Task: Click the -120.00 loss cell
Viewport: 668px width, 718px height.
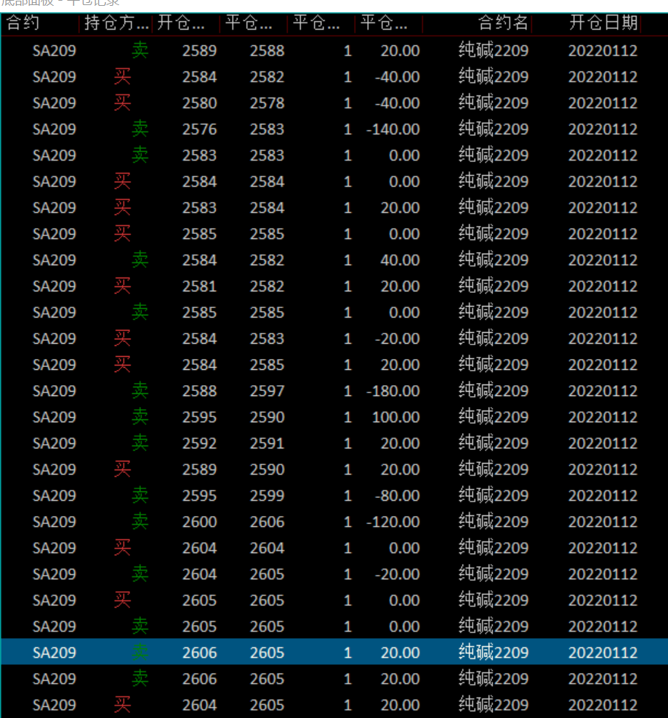Action: click(393, 522)
